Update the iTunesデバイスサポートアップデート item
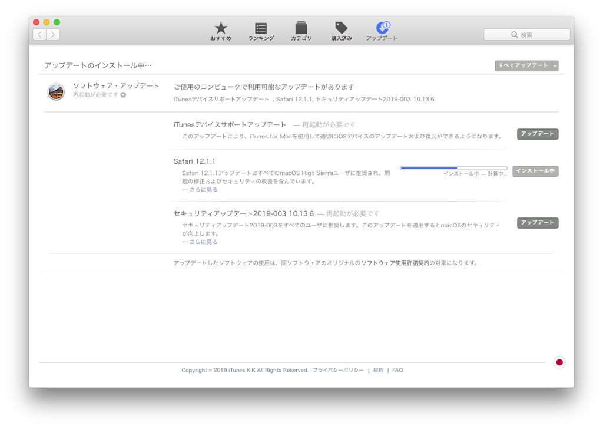The height and width of the screenshot is (429, 603). point(537,134)
